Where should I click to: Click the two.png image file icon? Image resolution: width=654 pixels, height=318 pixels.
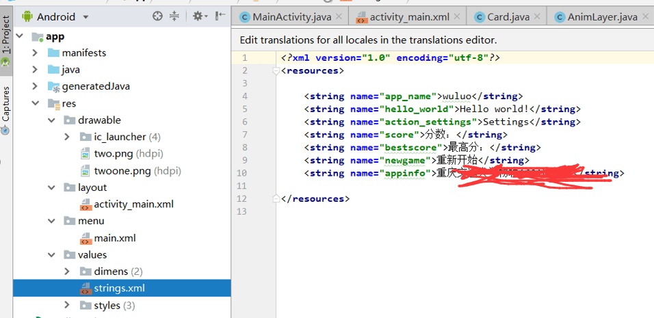tap(85, 154)
